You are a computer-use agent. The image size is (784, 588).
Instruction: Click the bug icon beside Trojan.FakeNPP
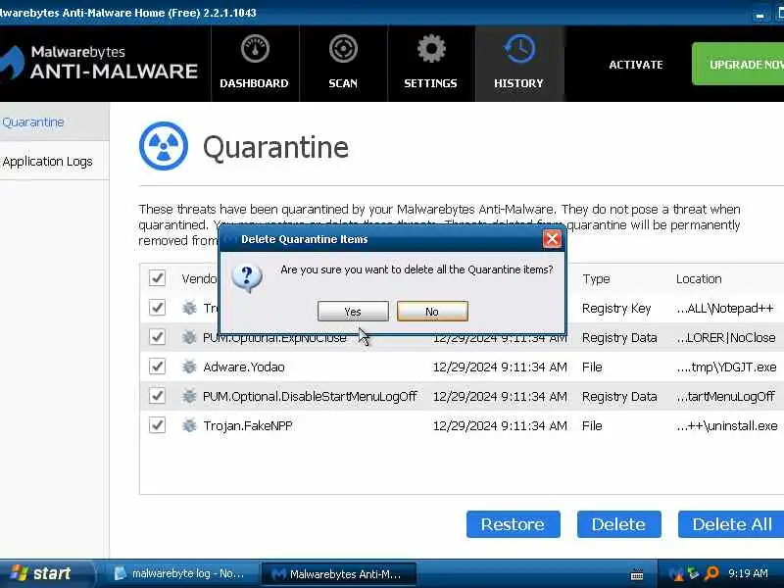pos(189,425)
